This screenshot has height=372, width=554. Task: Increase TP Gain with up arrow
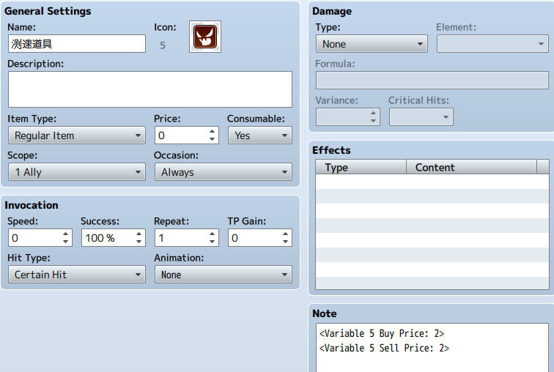(286, 234)
